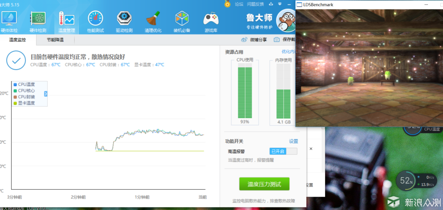
Task: Click the 内存使用 memory bar
Action: tap(284, 91)
